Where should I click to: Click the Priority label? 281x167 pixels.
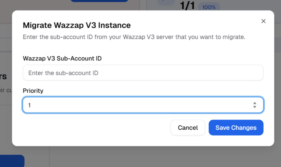coord(33,91)
